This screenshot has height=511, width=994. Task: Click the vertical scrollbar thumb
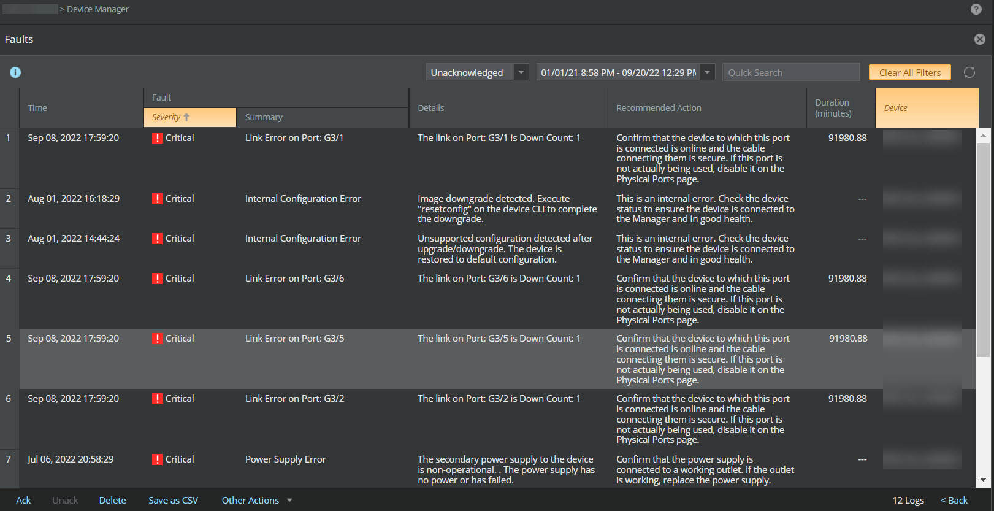coord(983,250)
